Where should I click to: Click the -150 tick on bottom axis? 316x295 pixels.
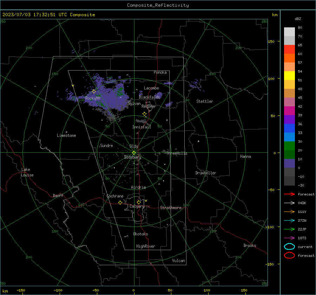(21, 290)
